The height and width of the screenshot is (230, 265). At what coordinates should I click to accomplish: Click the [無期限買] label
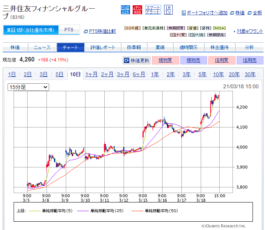click(x=176, y=28)
